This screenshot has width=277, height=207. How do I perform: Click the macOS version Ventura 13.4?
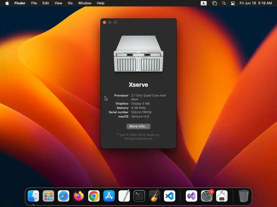tap(140, 116)
